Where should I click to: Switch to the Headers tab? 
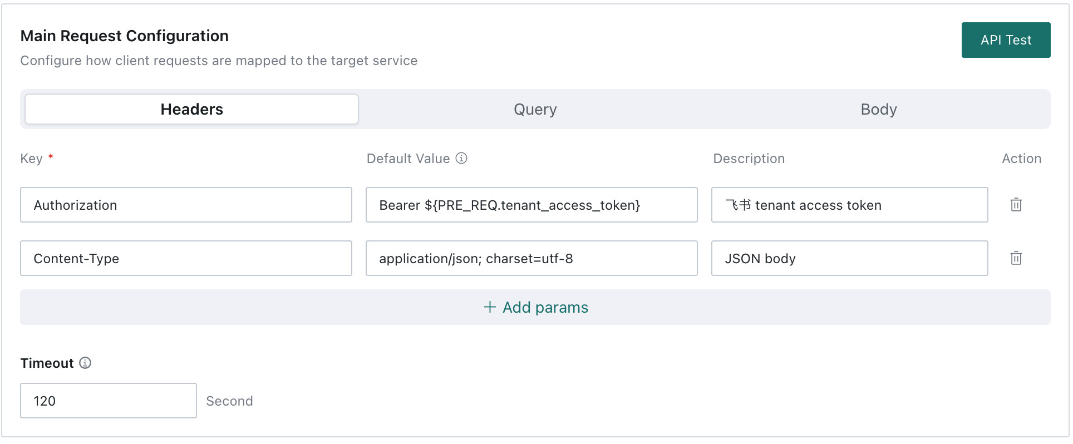pos(191,109)
